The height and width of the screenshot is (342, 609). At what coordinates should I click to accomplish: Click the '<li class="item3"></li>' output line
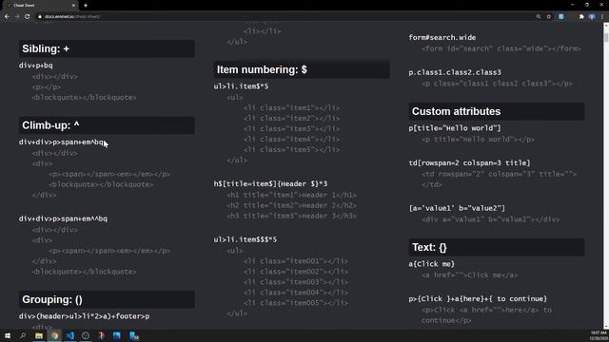click(x=292, y=129)
